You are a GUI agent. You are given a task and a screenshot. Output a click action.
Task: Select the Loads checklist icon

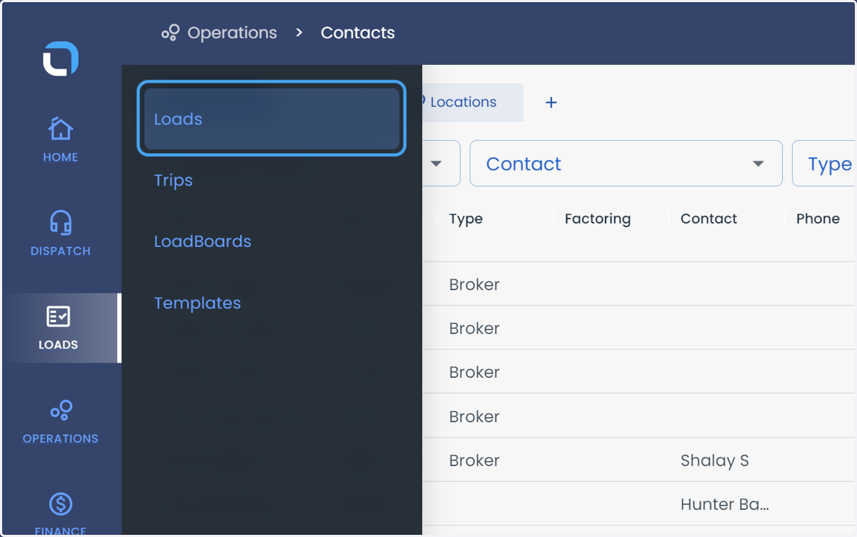point(59,316)
